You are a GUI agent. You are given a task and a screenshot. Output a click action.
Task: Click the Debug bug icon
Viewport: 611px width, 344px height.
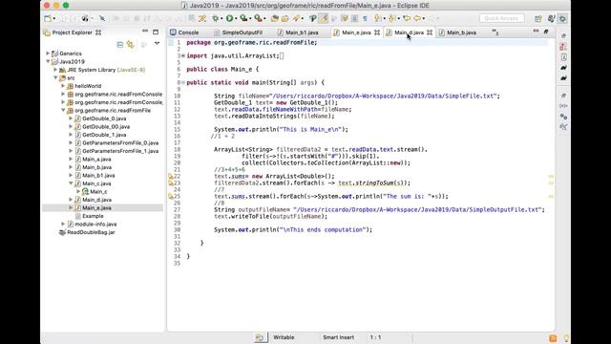click(x=215, y=18)
